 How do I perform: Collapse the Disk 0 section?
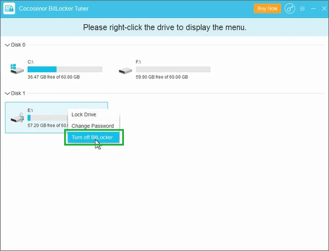coord(7,45)
